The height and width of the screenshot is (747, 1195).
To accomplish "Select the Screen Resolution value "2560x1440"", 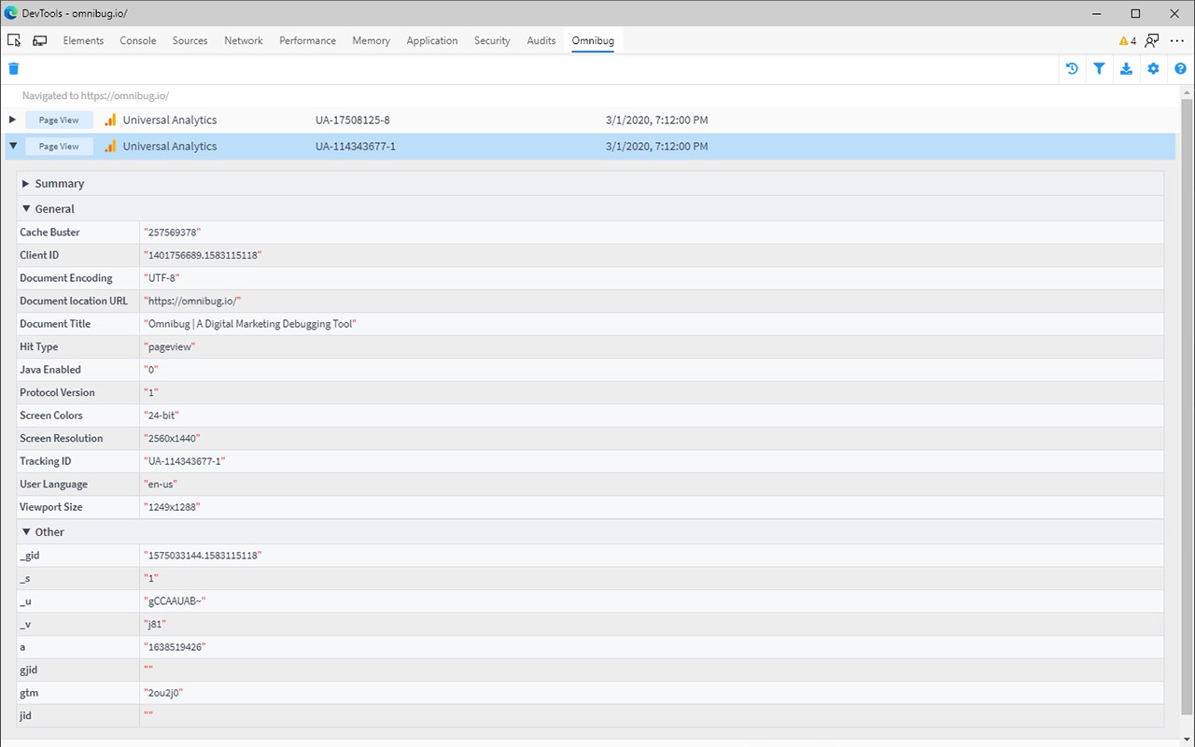I will [172, 439].
